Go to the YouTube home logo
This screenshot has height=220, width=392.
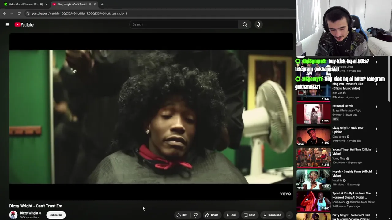point(24,24)
